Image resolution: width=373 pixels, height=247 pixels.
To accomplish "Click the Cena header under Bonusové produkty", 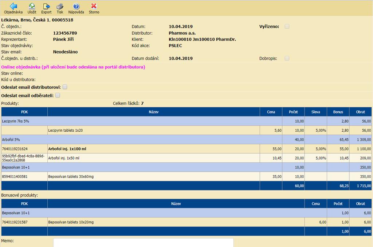I will tap(316, 204).
